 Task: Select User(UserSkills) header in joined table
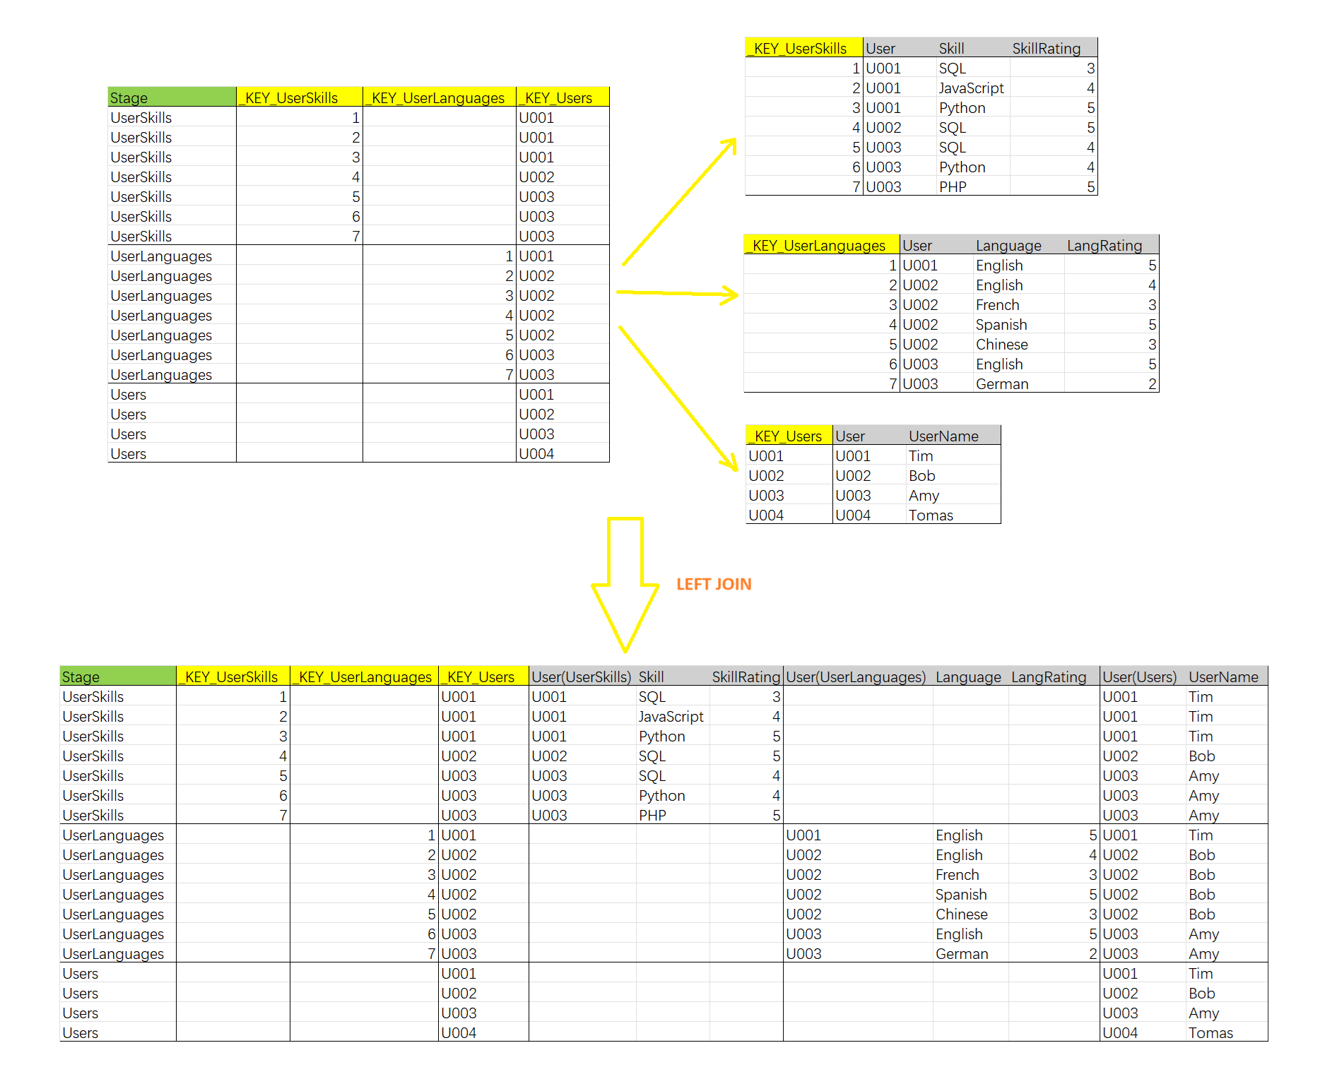[581, 676]
